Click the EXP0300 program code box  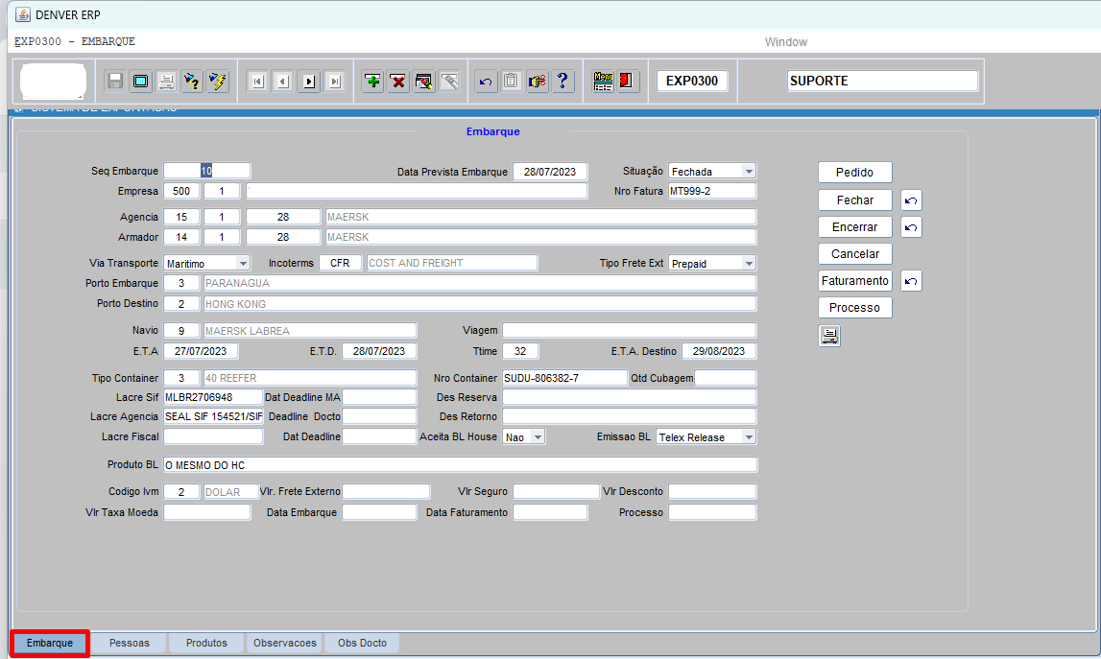(x=692, y=81)
